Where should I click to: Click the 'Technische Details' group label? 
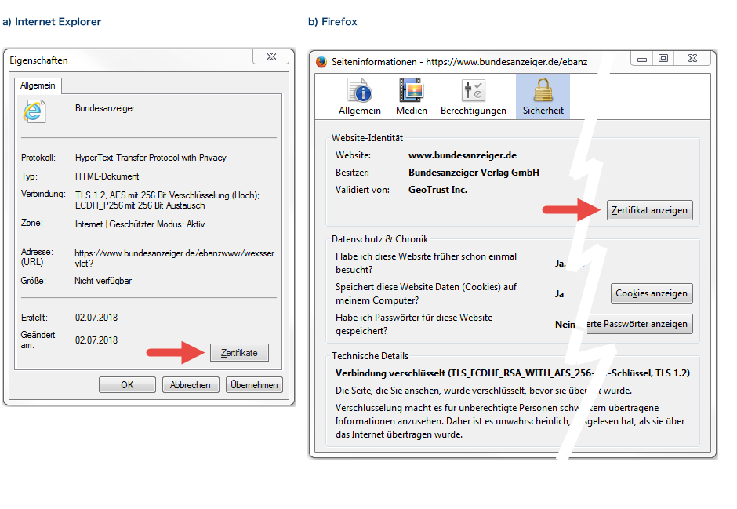click(370, 356)
